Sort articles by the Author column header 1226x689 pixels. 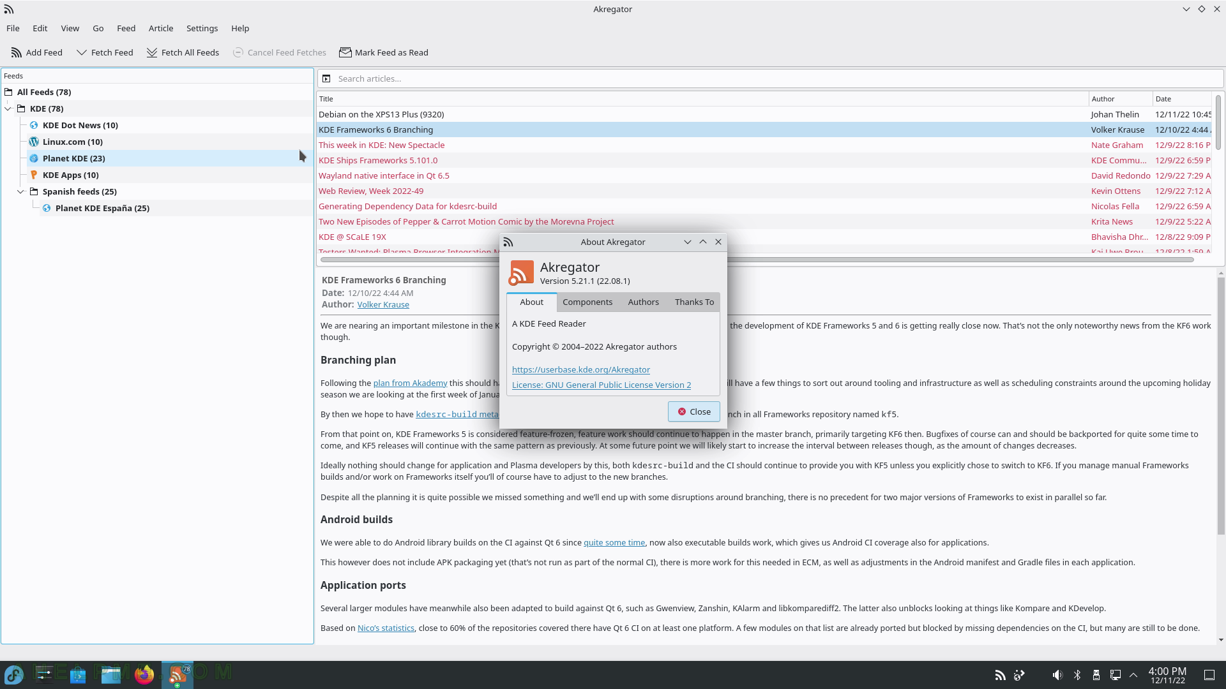pos(1121,99)
